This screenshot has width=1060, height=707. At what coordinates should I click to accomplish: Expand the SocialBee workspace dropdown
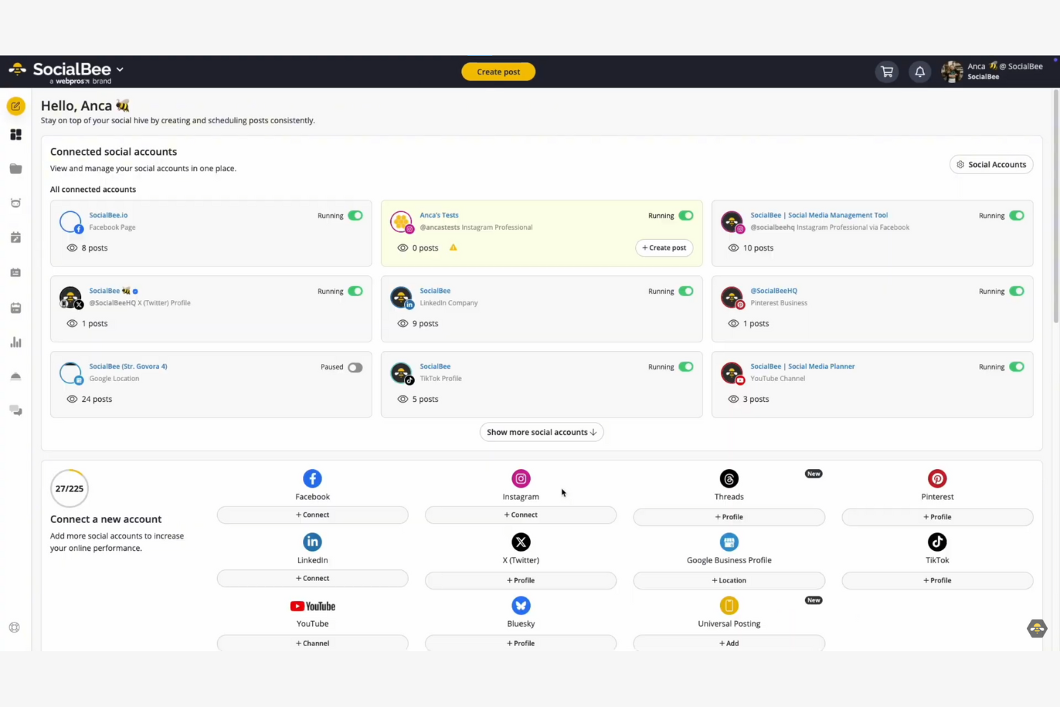120,71
